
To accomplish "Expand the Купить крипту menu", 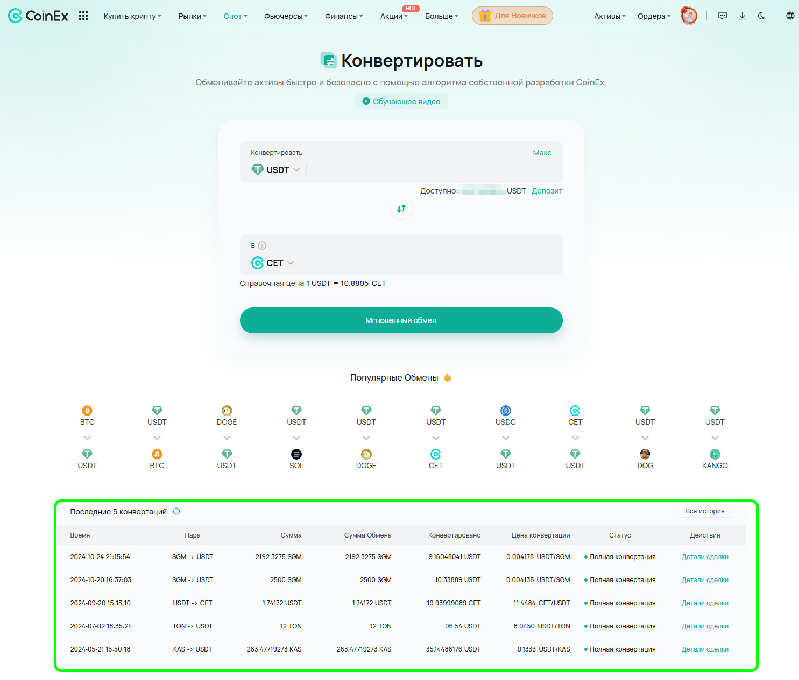I will [132, 16].
